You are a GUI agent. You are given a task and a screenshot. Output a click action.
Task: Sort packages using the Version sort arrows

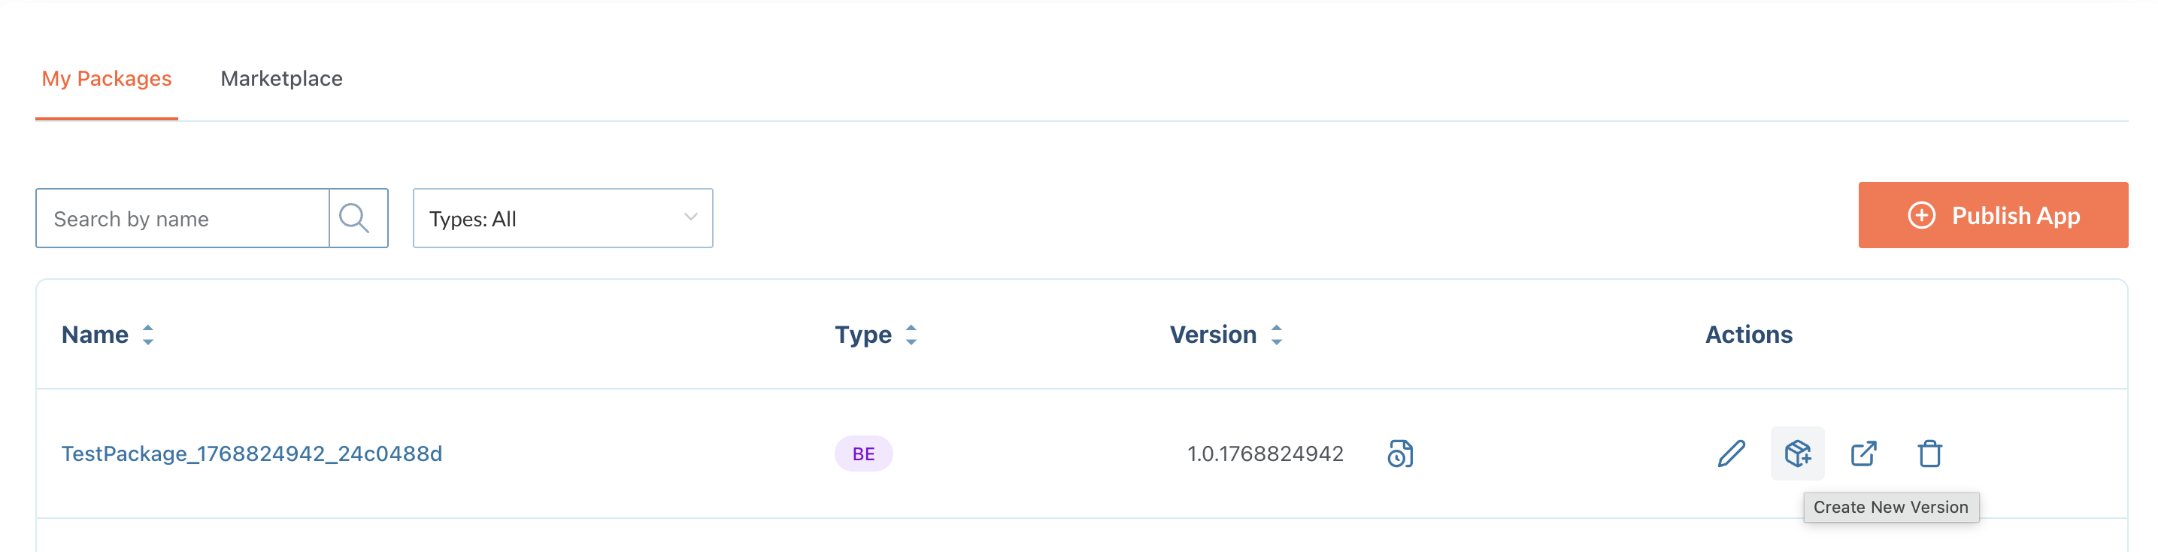pos(1277,335)
